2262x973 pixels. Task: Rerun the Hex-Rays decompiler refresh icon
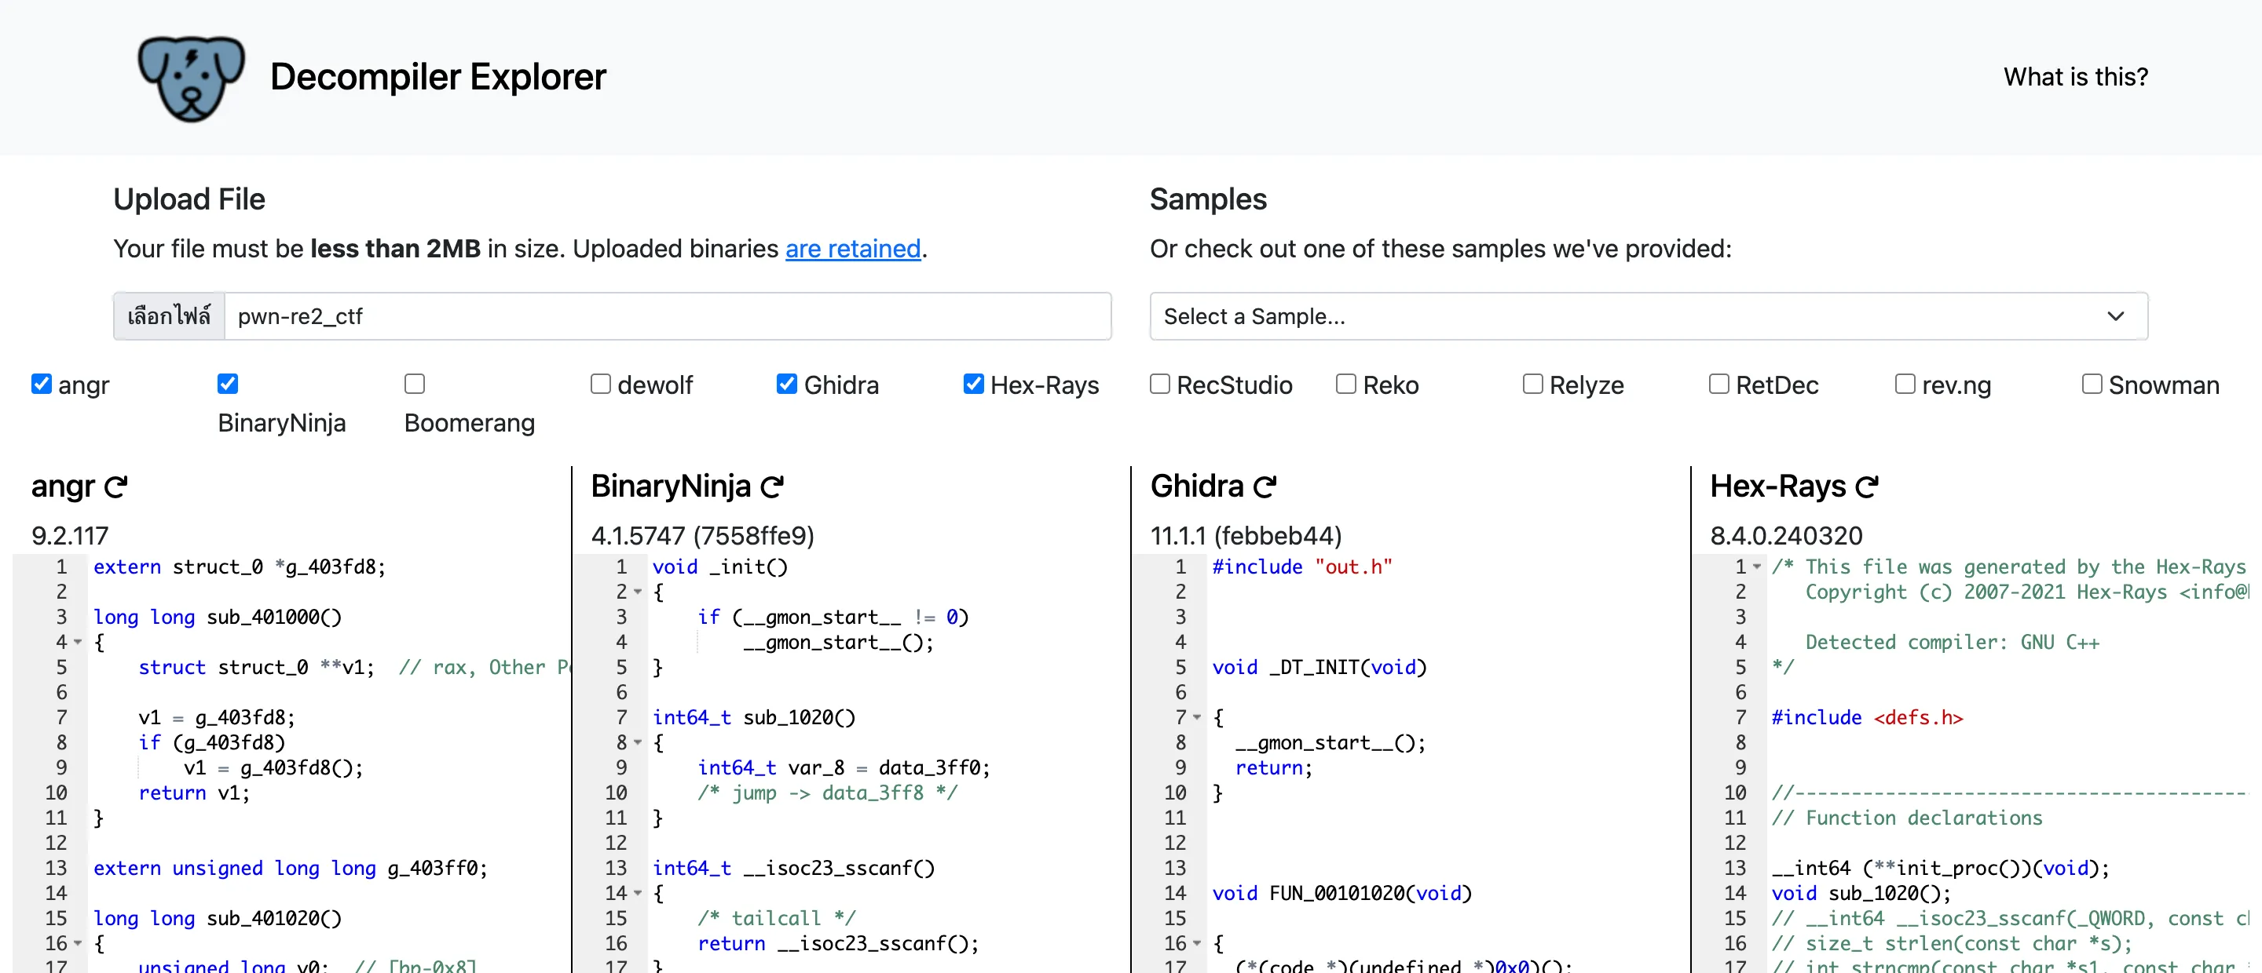(1867, 486)
